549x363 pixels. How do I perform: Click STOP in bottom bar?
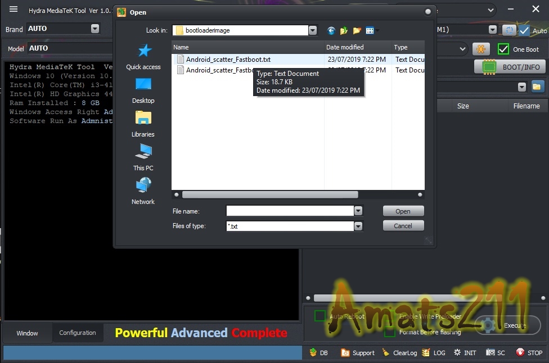pyautogui.click(x=529, y=353)
